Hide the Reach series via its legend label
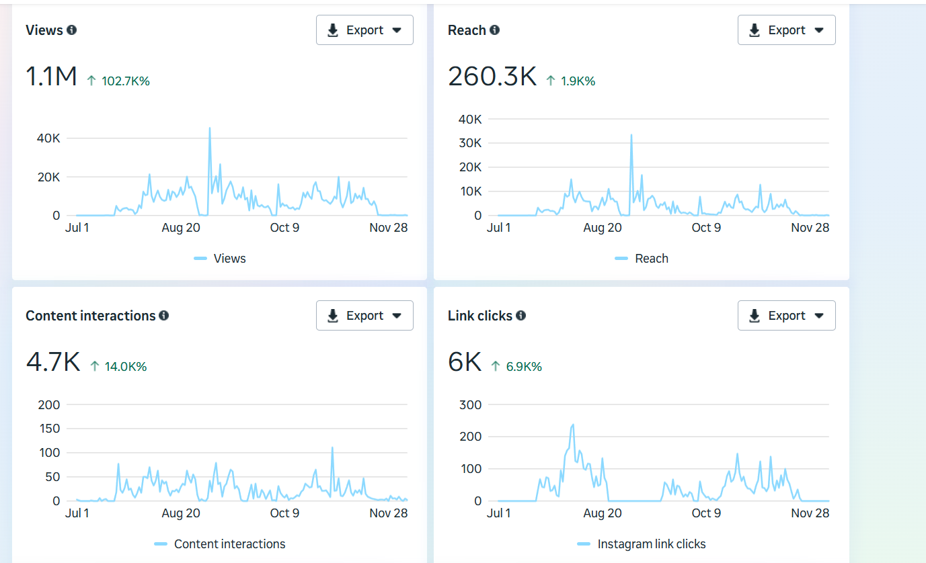 click(651, 259)
